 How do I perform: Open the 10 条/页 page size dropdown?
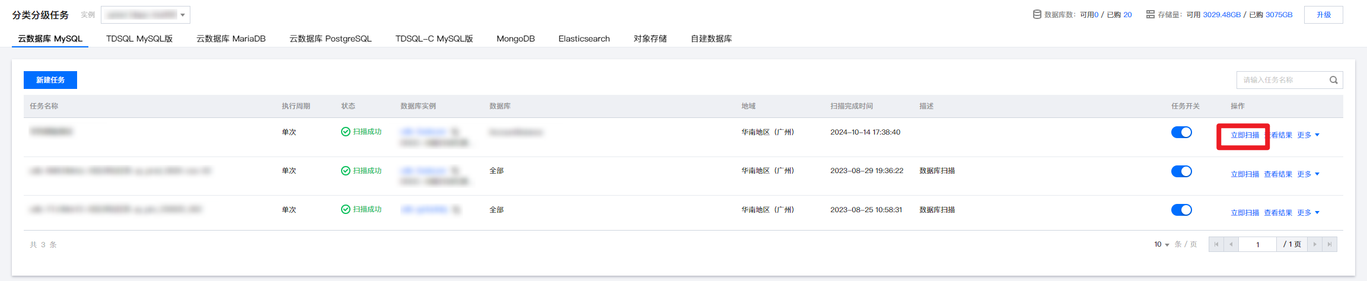[1161, 244]
